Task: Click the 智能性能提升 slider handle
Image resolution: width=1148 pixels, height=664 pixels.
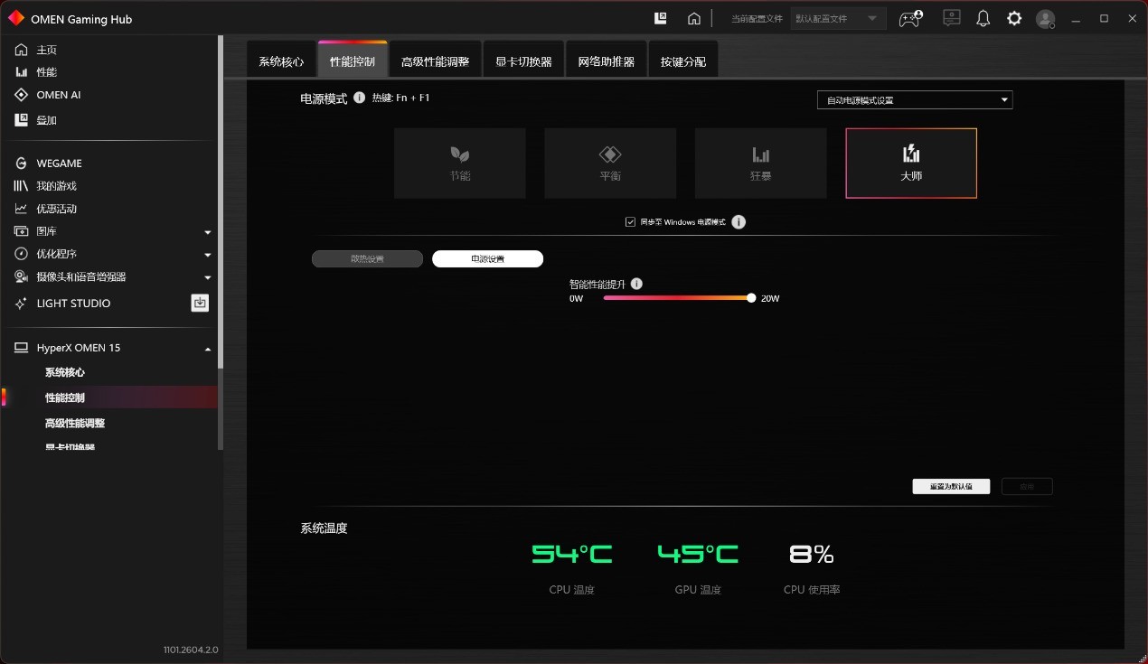Action: [751, 298]
